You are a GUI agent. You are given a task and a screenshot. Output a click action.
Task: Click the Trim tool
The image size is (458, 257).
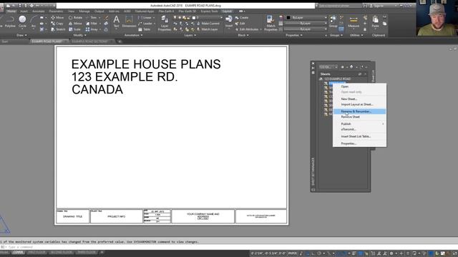91,18
